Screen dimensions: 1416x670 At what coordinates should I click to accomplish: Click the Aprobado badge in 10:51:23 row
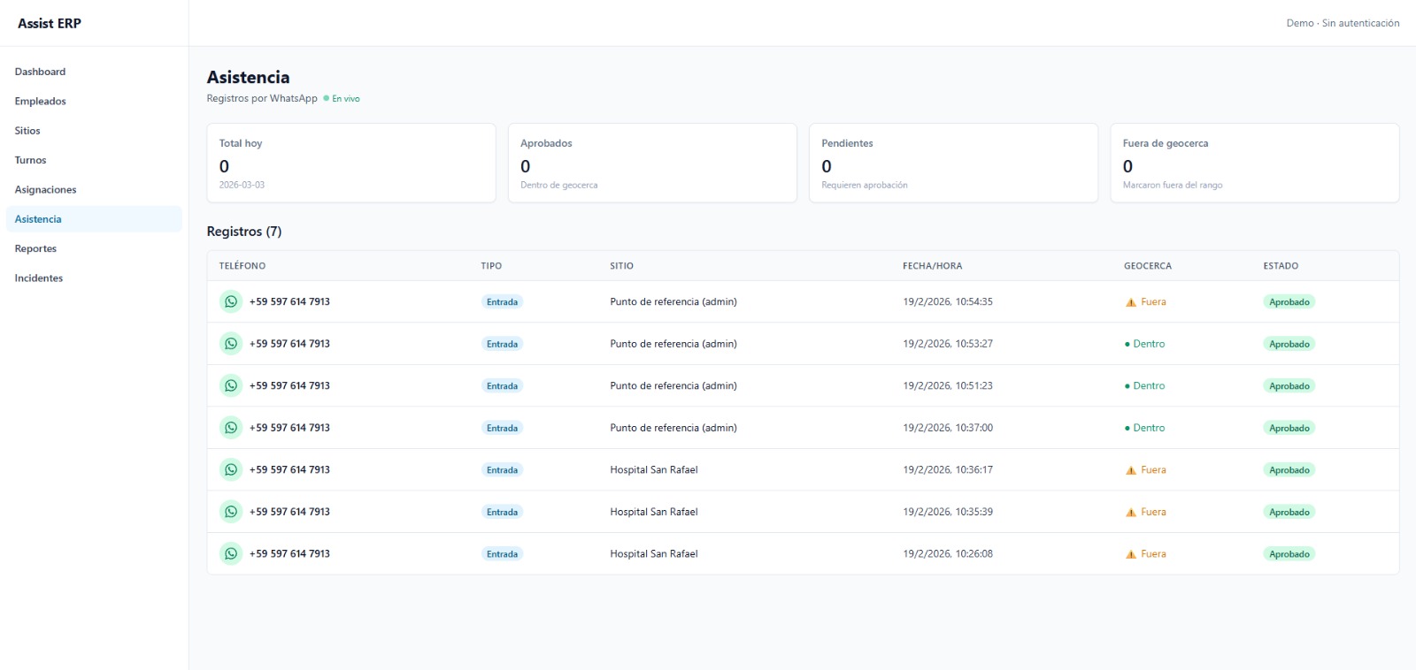[1289, 386]
